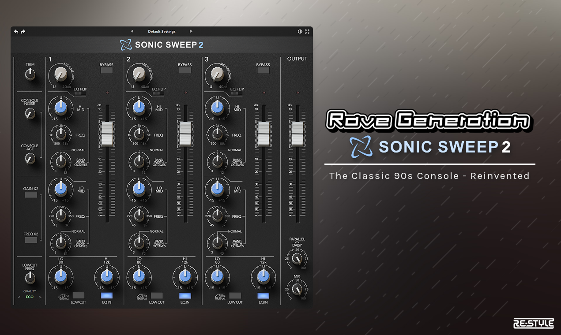The image size is (561, 335).
Task: Enable BYPASS on channel 1
Action: point(106,70)
